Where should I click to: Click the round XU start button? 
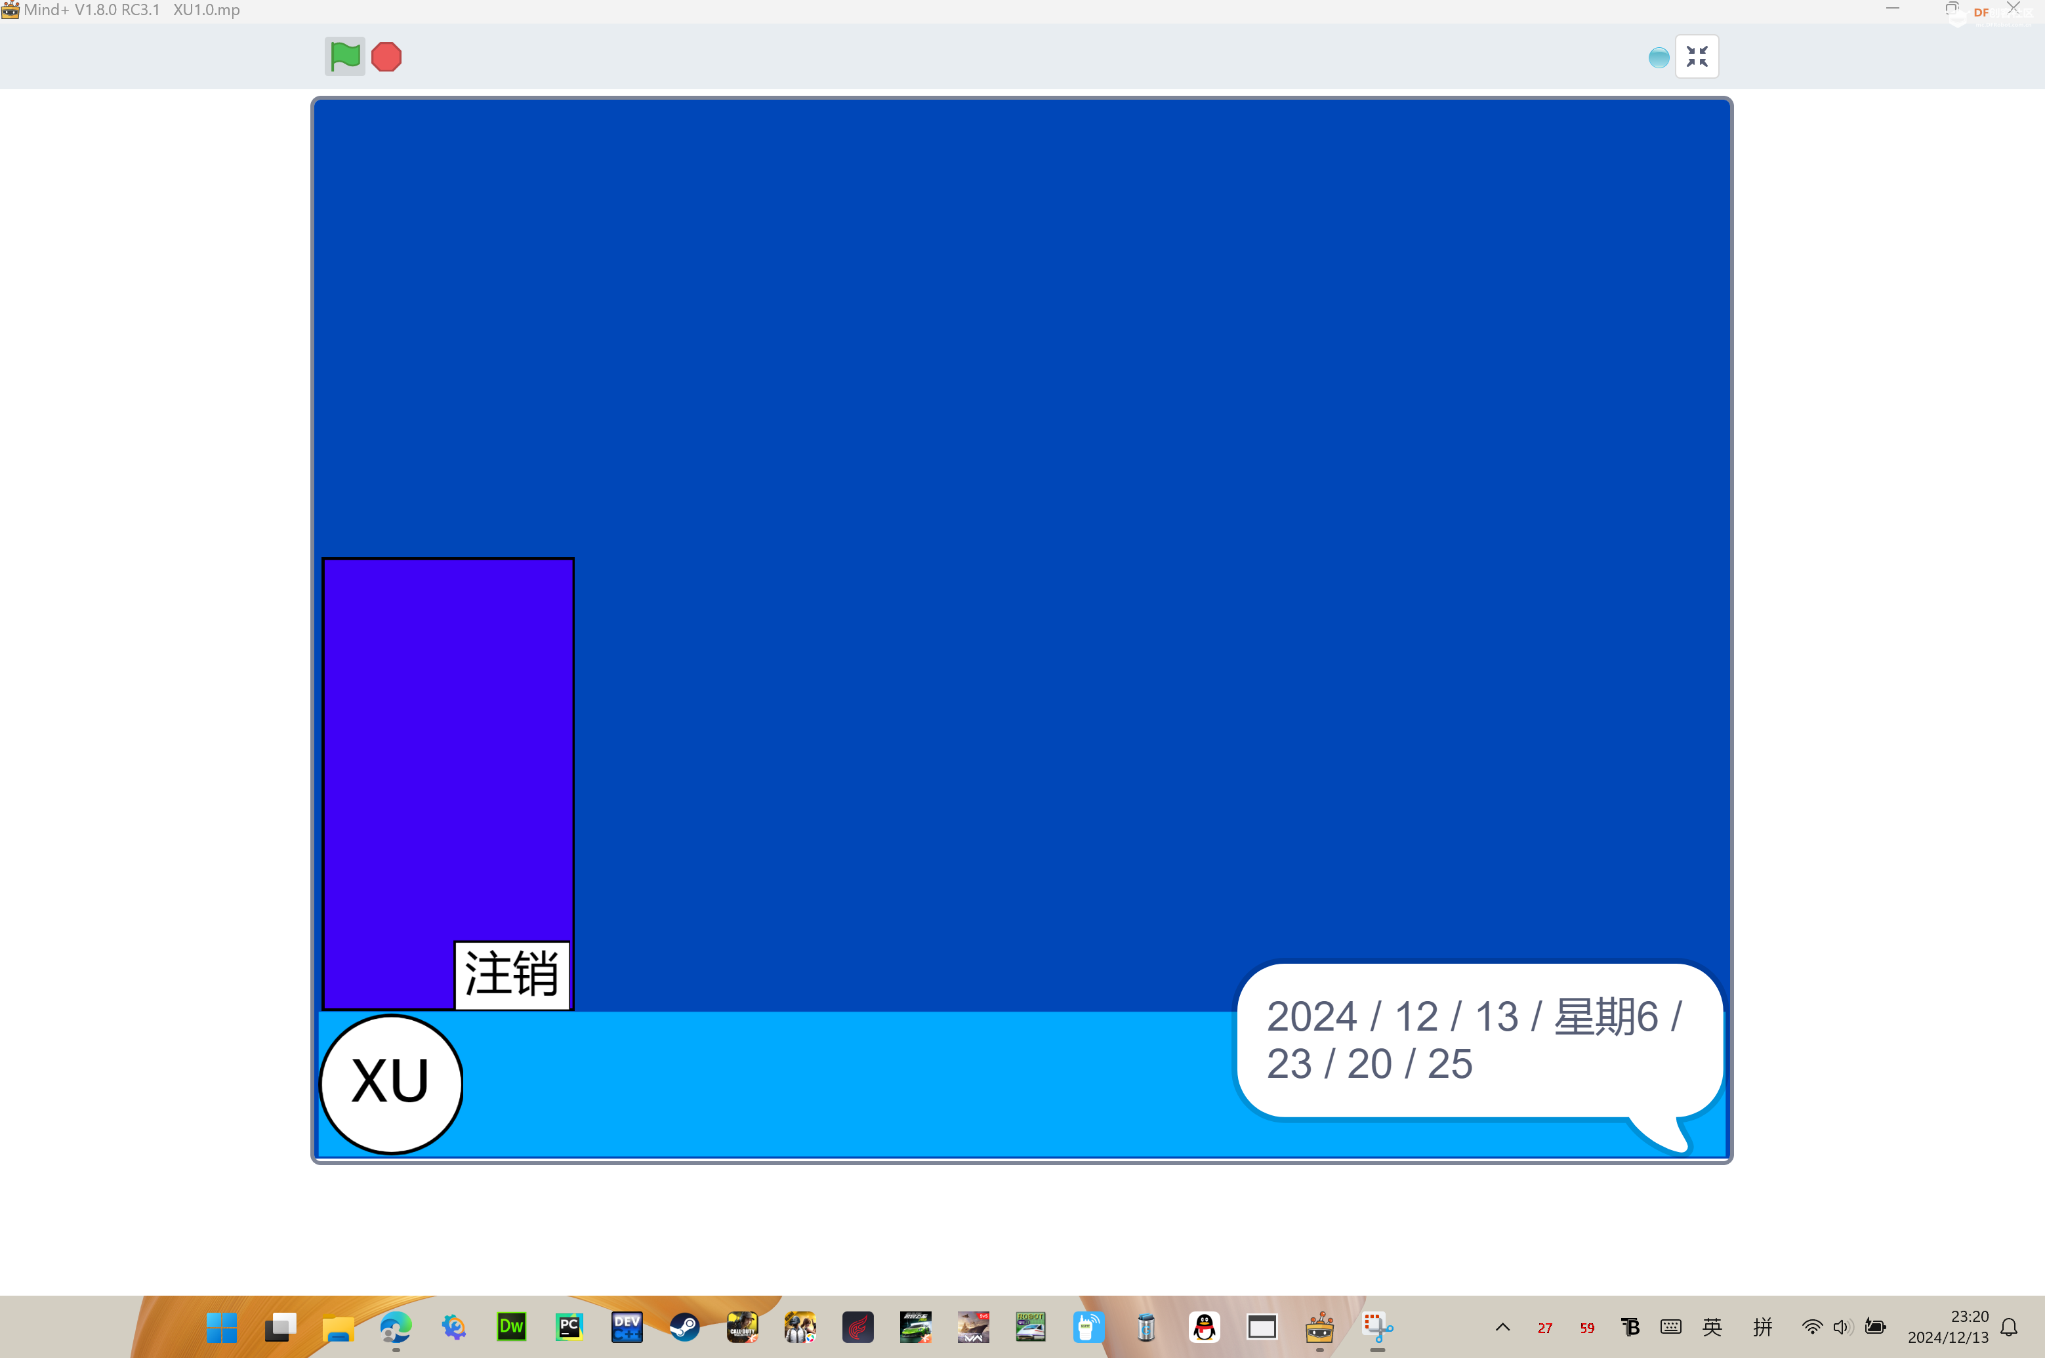pos(390,1084)
